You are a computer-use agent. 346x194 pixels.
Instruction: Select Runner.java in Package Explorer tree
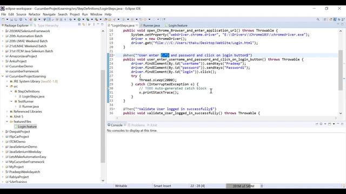30,107
